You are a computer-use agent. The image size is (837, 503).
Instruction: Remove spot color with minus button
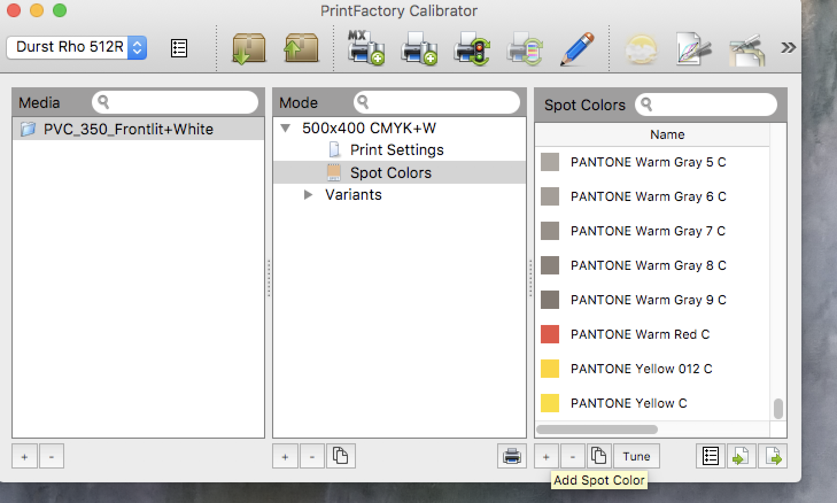[x=572, y=456]
